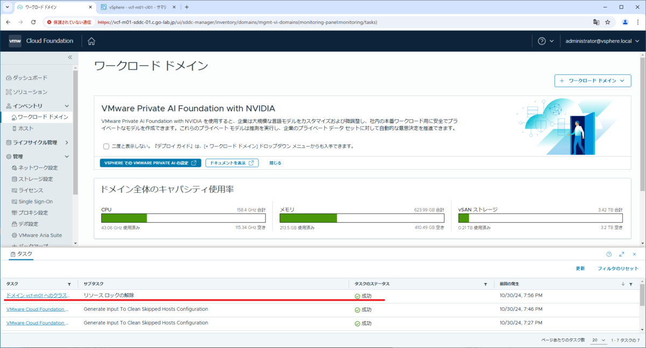
Task: Click the 10/30/24, 7:56 PM timestamp cell
Action: pos(521,295)
